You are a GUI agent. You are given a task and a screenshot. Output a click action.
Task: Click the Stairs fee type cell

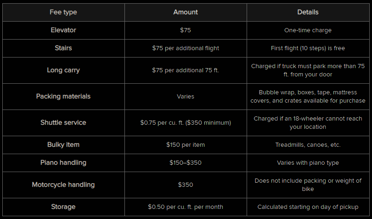click(x=63, y=48)
